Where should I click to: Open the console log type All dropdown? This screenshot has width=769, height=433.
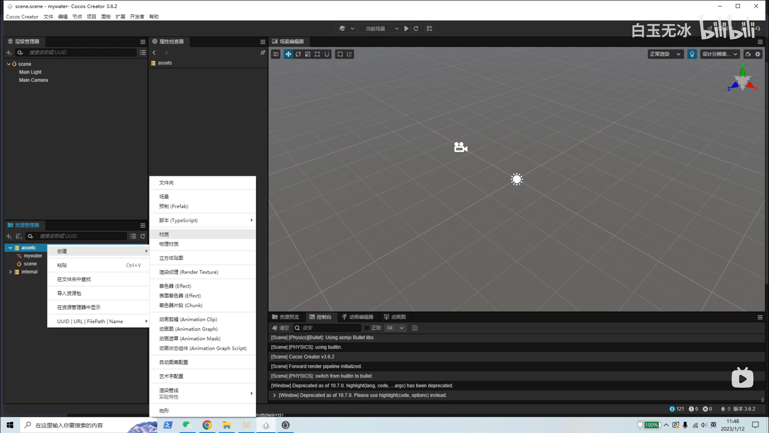[x=395, y=328]
